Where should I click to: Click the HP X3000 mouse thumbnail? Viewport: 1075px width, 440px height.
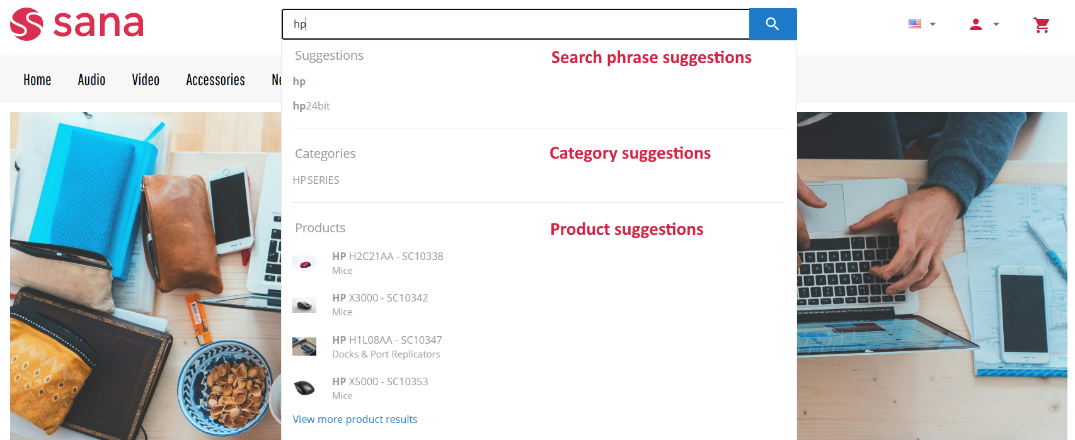304,305
